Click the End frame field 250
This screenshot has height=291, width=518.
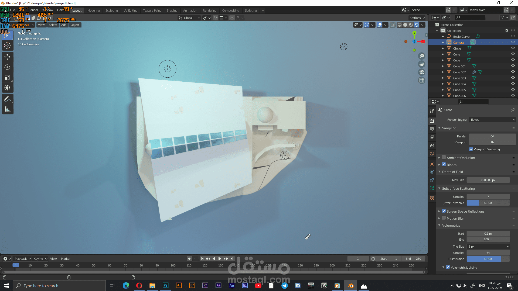coord(413,259)
